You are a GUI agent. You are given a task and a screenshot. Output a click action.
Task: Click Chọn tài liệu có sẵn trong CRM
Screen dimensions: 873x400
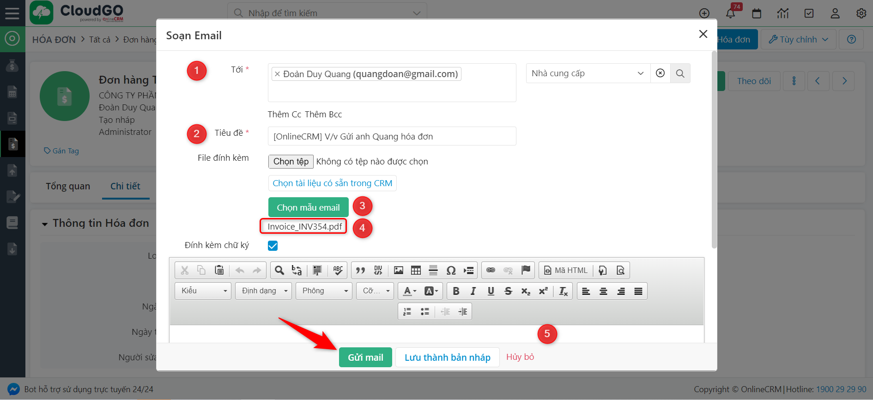pyautogui.click(x=332, y=183)
